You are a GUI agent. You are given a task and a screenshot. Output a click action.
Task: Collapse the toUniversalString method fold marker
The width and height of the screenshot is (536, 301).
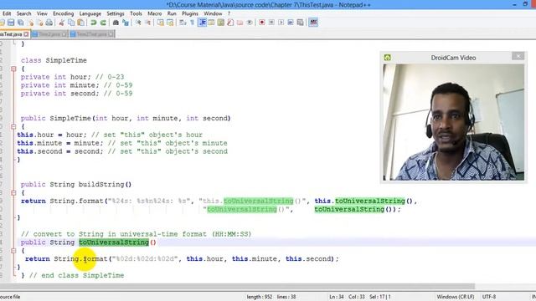[x=13, y=251]
